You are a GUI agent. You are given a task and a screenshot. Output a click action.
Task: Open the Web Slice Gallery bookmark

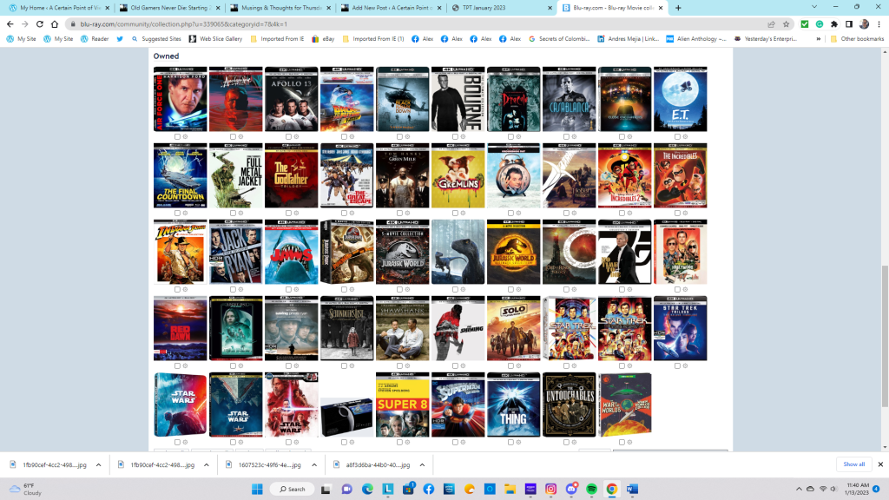tap(221, 39)
